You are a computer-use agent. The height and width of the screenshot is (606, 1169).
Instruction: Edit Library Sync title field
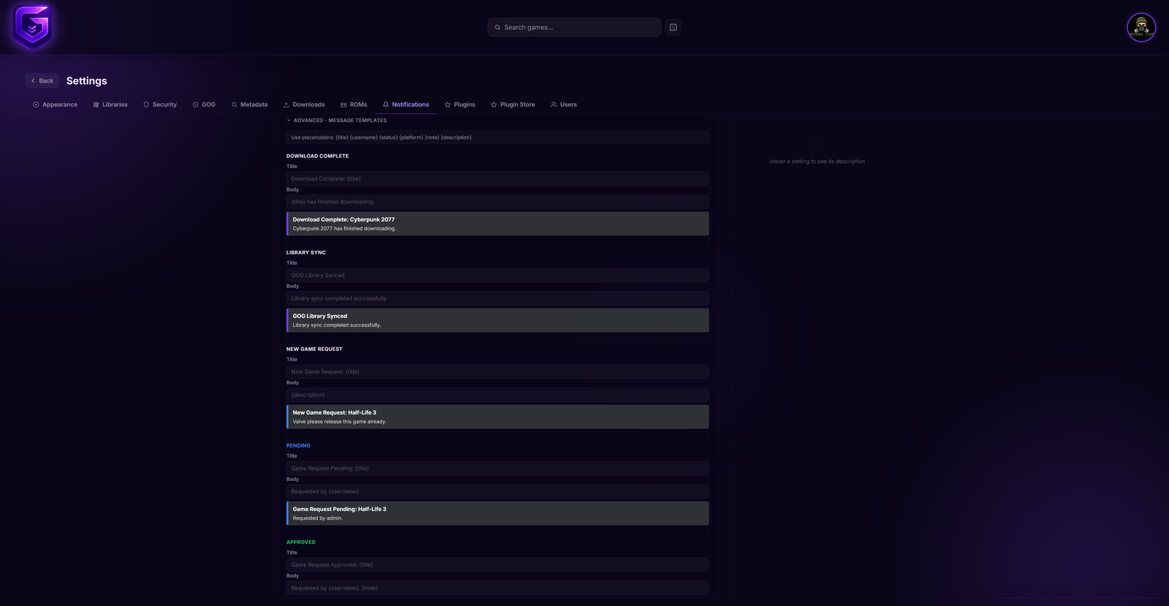pyautogui.click(x=498, y=275)
